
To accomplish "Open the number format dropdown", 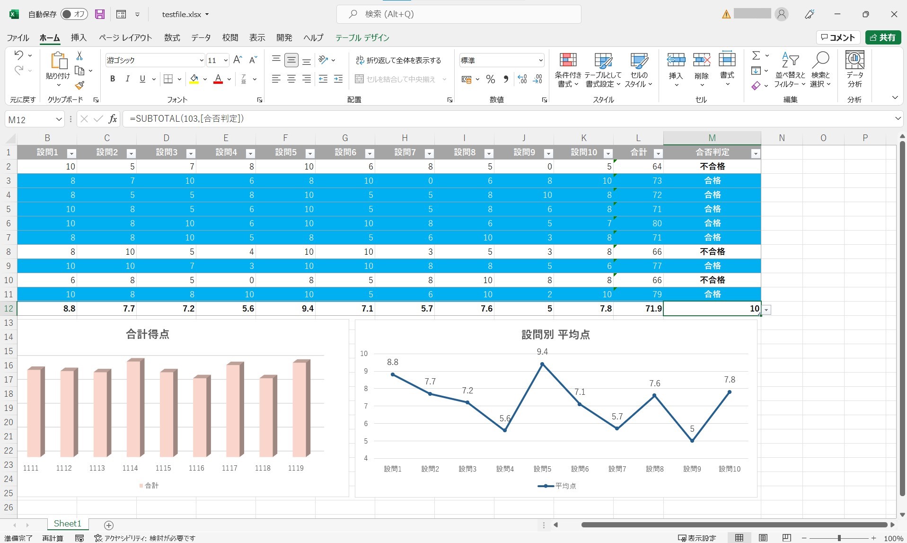I will click(540, 60).
